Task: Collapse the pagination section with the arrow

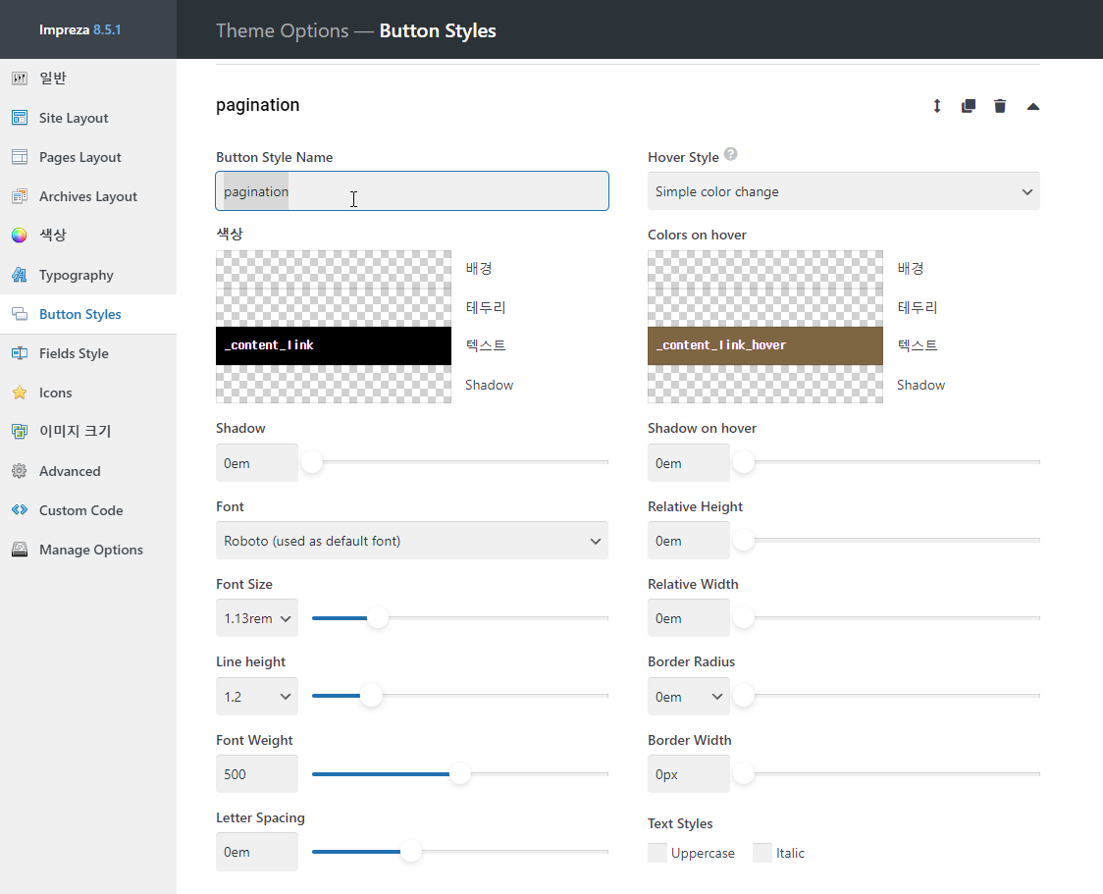Action: tap(1032, 106)
